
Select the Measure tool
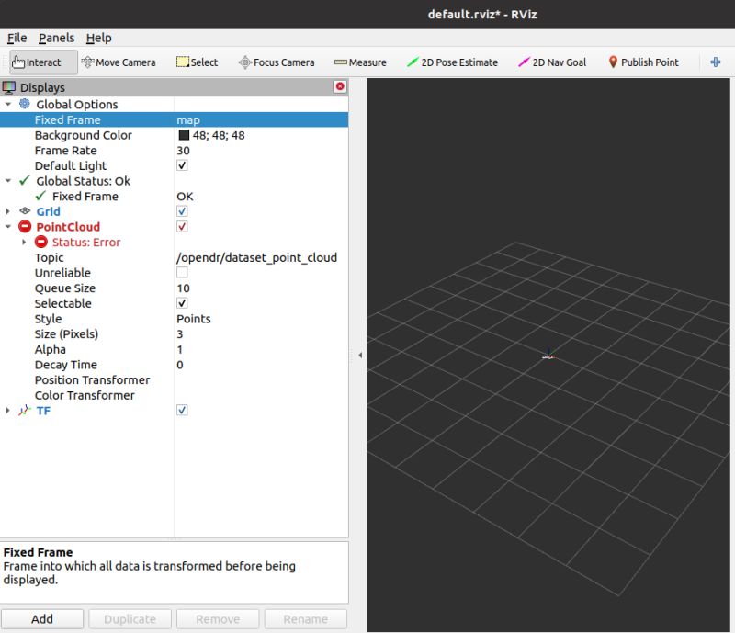point(358,62)
